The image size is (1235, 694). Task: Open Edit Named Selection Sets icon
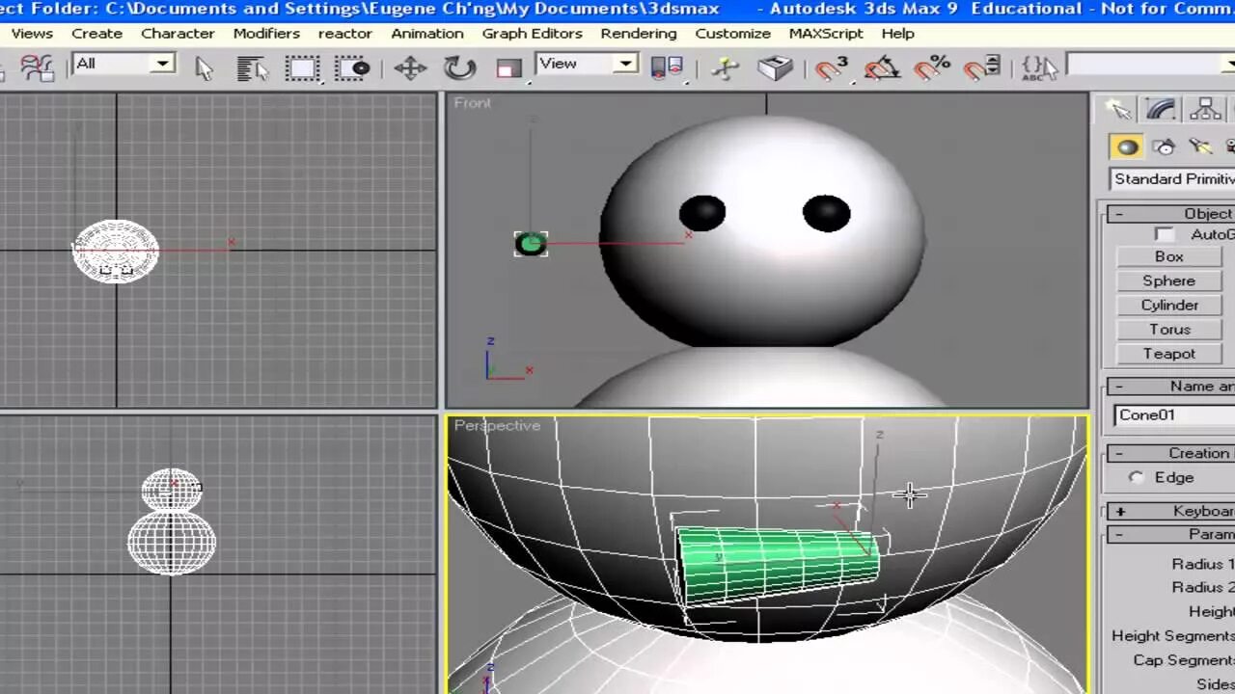pos(1039,67)
